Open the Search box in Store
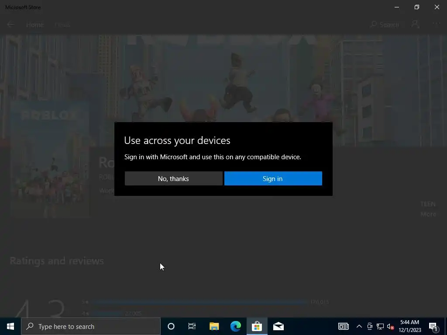Image resolution: width=447 pixels, height=335 pixels. coord(385,25)
